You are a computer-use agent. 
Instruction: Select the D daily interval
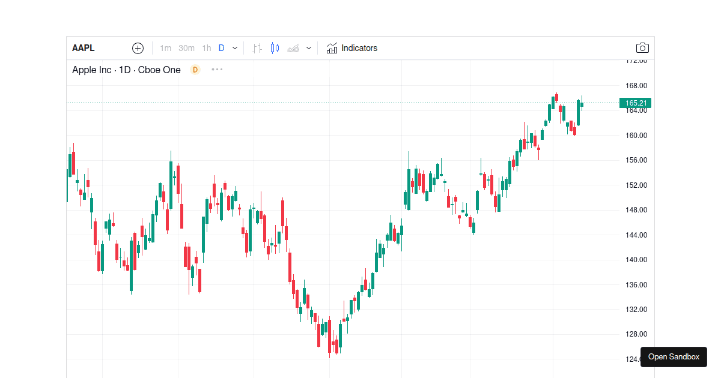221,48
